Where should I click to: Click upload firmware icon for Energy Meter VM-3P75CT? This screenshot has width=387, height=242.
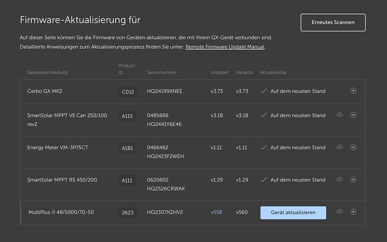tap(340, 147)
